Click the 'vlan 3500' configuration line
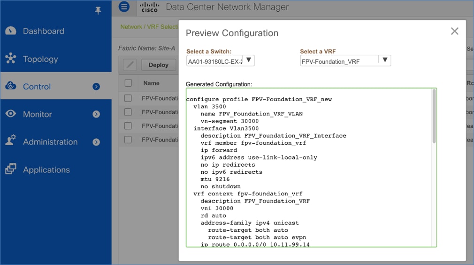 coord(210,106)
